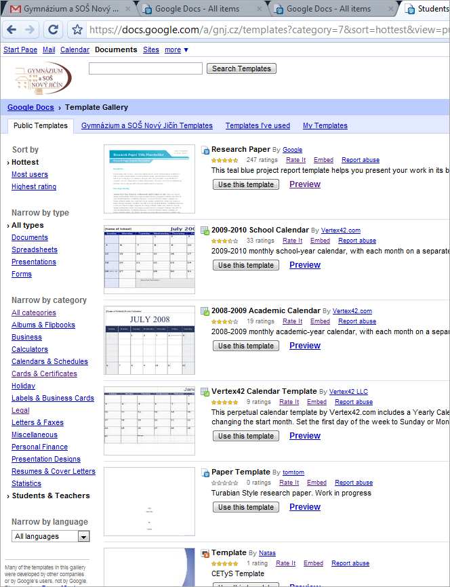Open Calendar from the top navigation

[75, 49]
